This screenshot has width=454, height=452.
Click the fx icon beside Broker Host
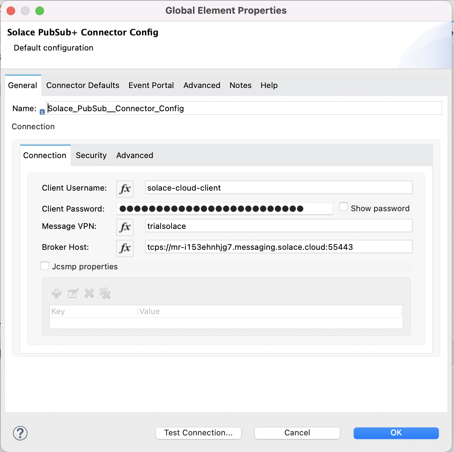pyautogui.click(x=125, y=248)
